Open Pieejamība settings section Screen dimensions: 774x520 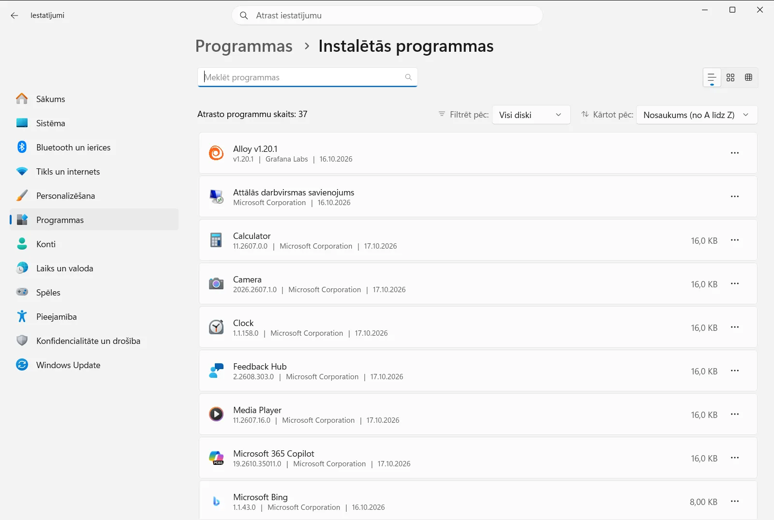coord(94,316)
